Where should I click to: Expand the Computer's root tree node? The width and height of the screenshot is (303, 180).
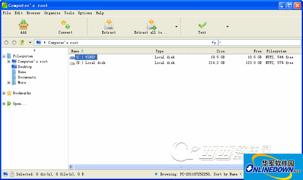click(x=9, y=62)
